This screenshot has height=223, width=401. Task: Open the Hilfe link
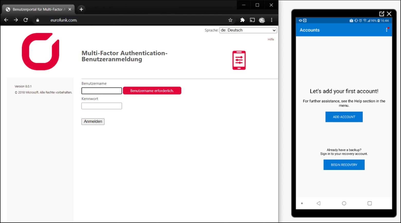pos(271,39)
